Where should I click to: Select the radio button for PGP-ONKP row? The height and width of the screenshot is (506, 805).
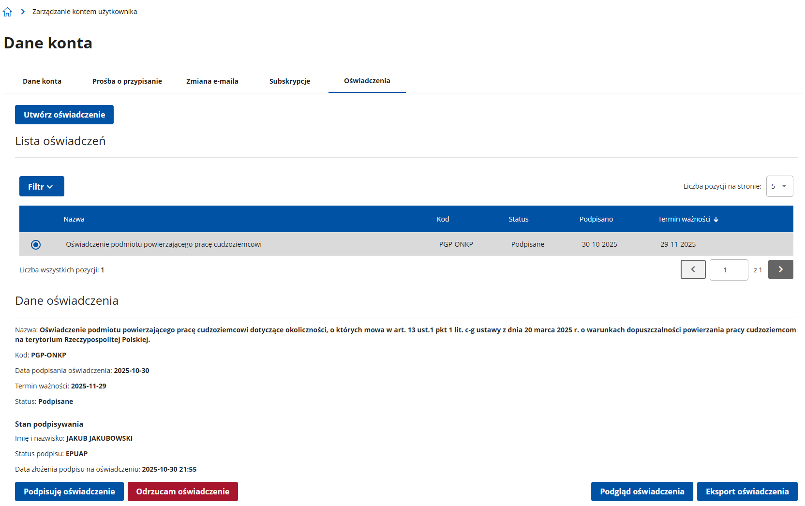[36, 245]
